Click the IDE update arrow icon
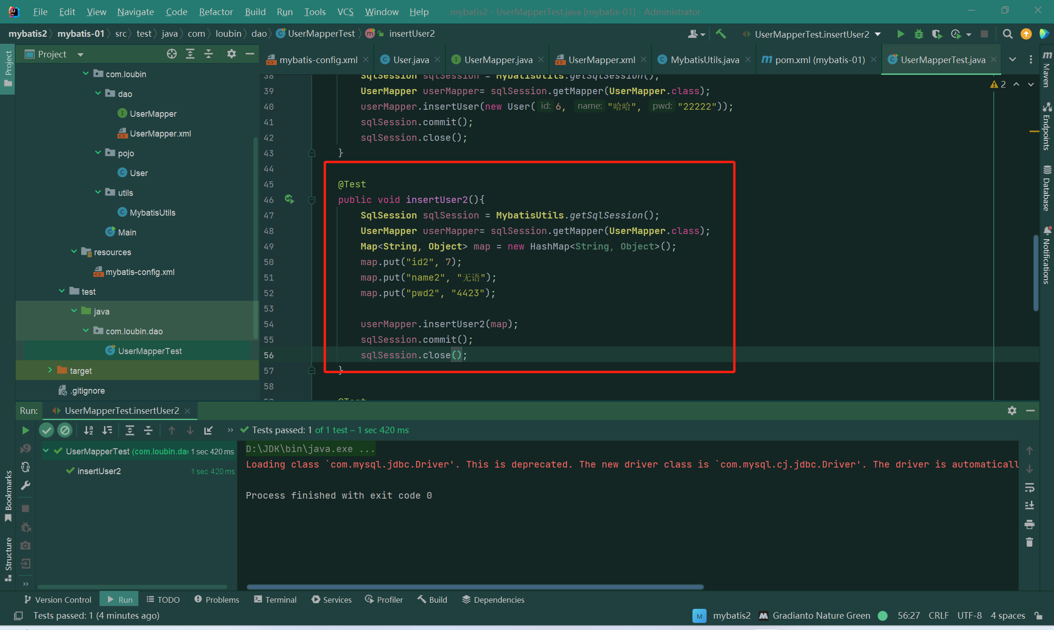Viewport: 1054px width, 630px height. pos(1026,34)
